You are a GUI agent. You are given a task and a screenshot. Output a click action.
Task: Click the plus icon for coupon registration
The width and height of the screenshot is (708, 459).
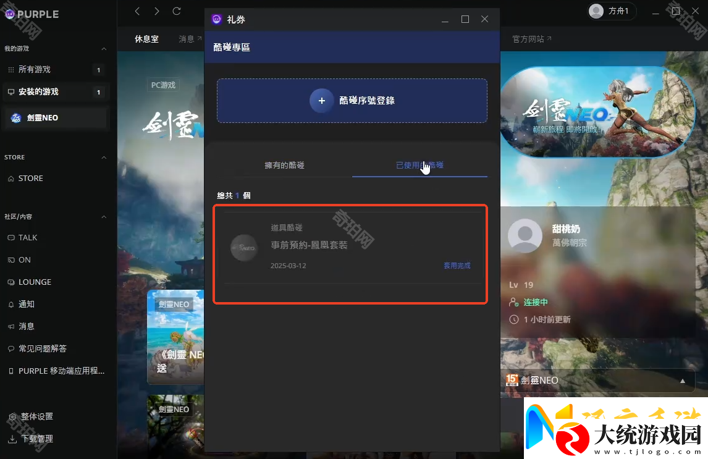321,101
